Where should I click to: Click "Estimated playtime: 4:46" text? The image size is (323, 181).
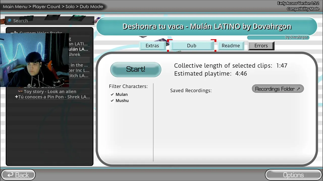pos(210,74)
